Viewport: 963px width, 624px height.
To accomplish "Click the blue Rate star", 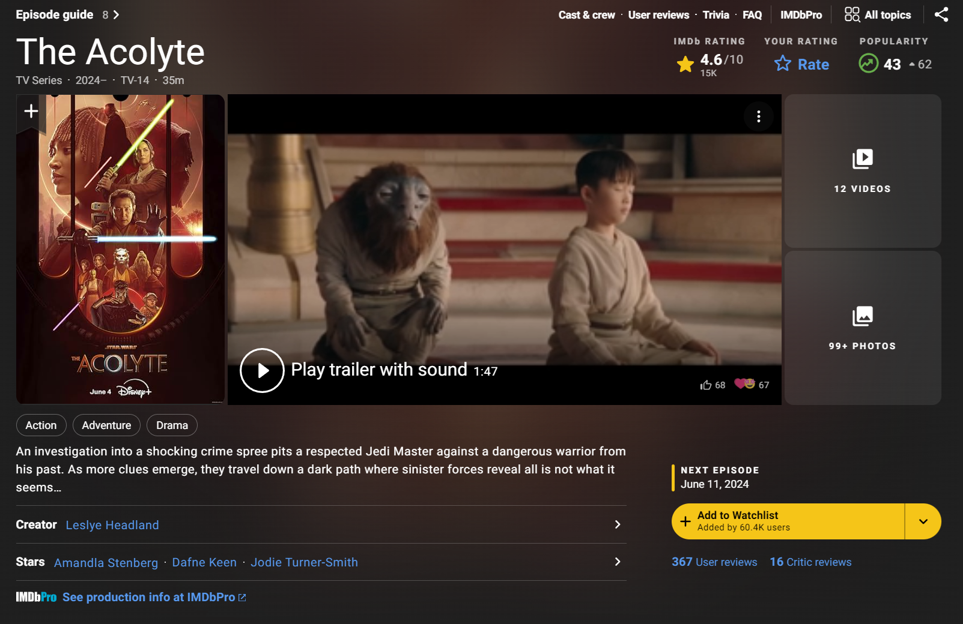I will [x=783, y=64].
